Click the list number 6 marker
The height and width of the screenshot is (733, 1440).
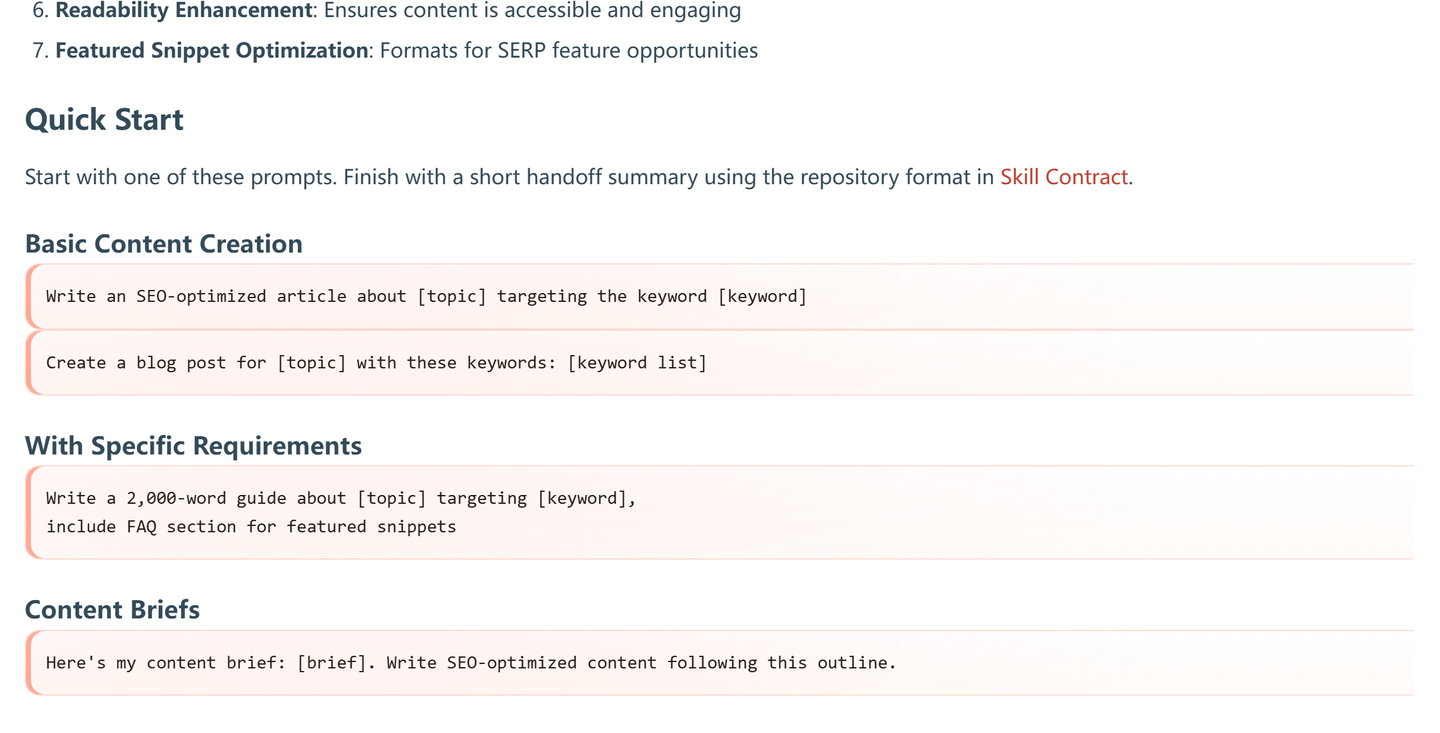(40, 10)
